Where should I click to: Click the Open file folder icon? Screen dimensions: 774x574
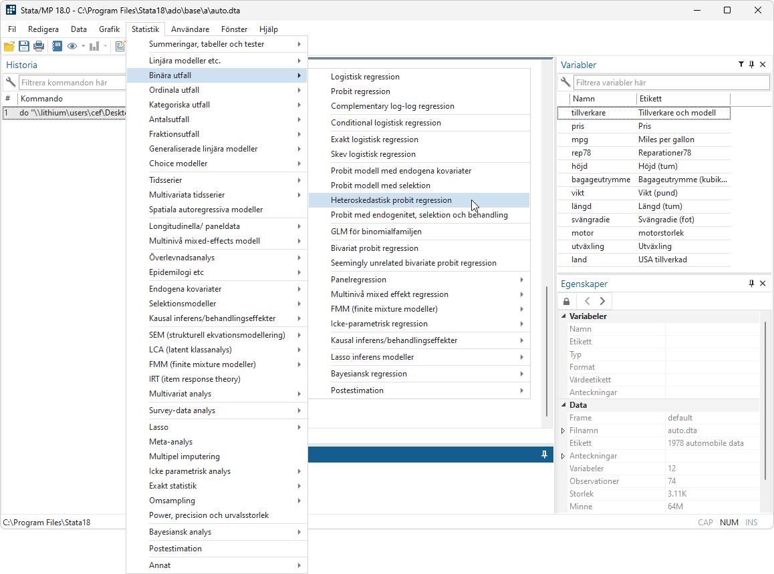(x=9, y=46)
